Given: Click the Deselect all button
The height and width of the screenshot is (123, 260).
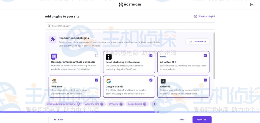Looking at the screenshot, I should click(197, 42).
